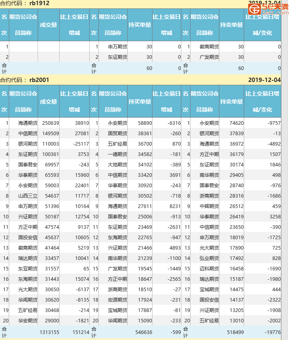Select long position value 15090
This screenshot has height=340, width=291.
[x=145, y=321]
